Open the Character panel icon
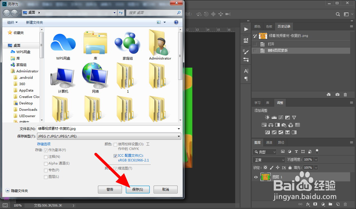This screenshot has height=209, width=356. (x=246, y=71)
